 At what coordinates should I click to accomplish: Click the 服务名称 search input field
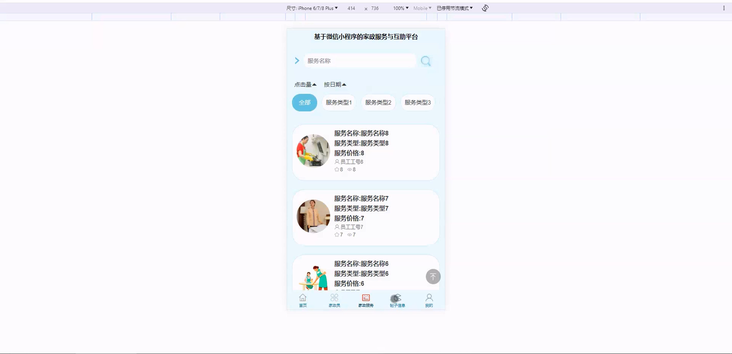click(x=359, y=61)
